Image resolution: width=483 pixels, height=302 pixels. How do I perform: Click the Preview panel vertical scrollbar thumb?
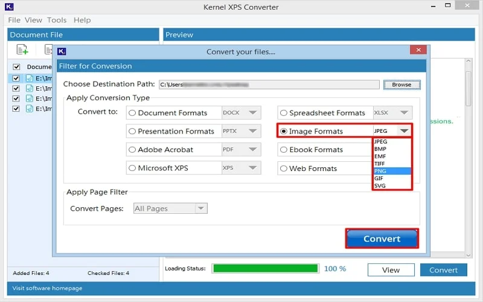(x=469, y=89)
